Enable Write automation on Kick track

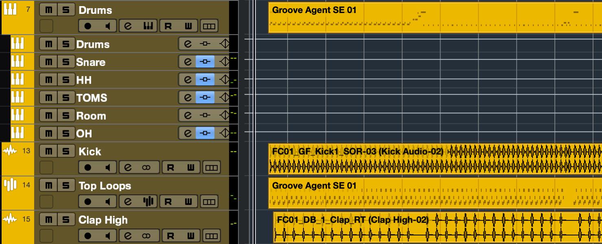(190, 167)
